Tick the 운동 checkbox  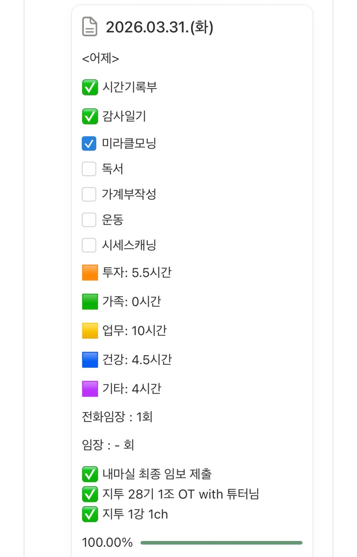click(x=89, y=220)
